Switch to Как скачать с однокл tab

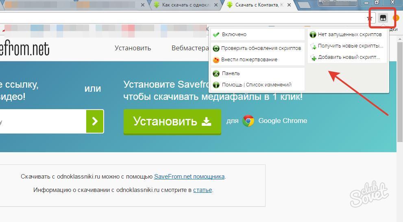click(185, 5)
